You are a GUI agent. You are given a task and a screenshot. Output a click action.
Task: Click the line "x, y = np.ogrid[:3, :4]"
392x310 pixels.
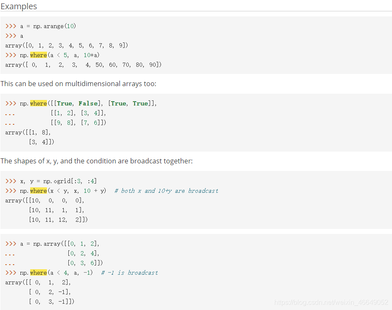[58, 181]
